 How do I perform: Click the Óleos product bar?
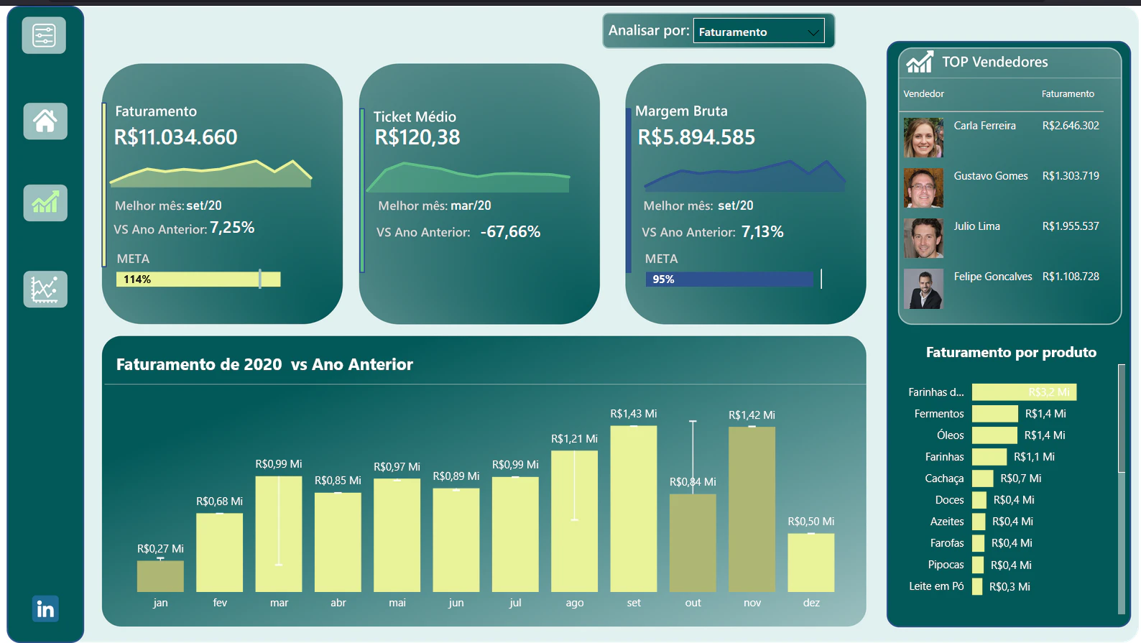994,435
